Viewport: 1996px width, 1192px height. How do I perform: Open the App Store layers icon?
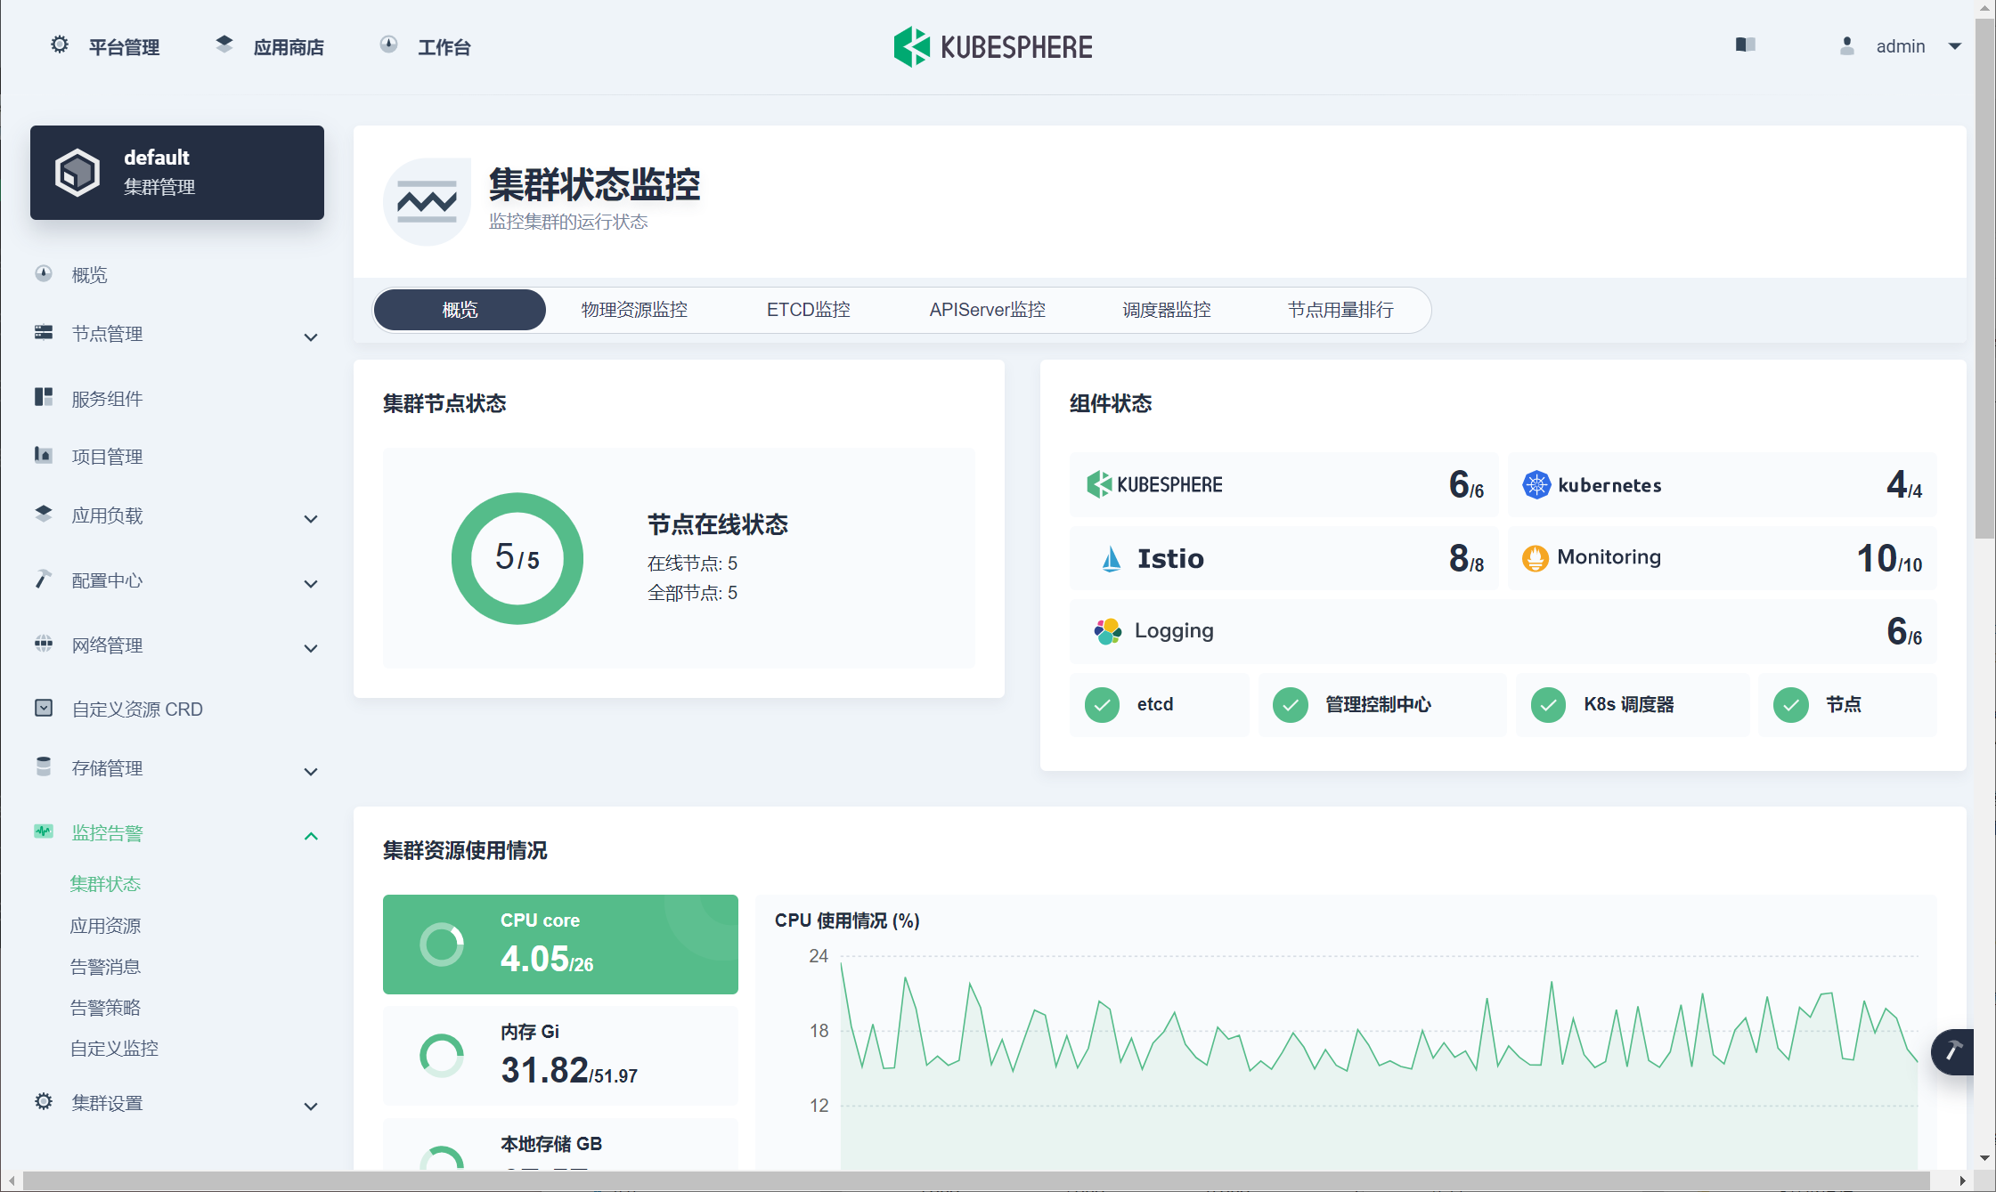(x=224, y=45)
